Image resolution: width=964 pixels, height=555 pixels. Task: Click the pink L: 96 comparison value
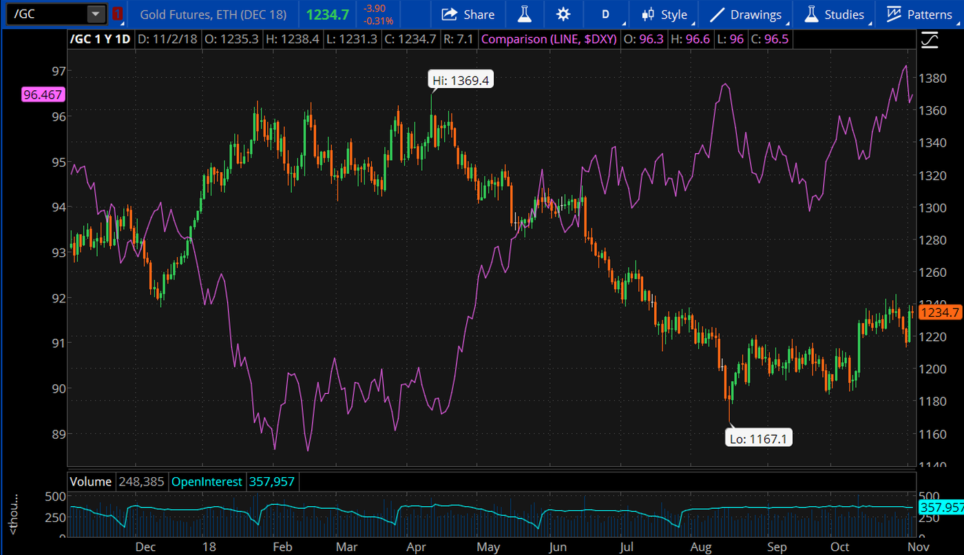click(729, 39)
